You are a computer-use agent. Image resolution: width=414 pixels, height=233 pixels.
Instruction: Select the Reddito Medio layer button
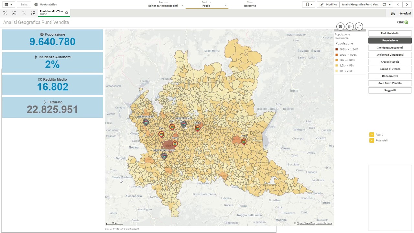(x=390, y=33)
